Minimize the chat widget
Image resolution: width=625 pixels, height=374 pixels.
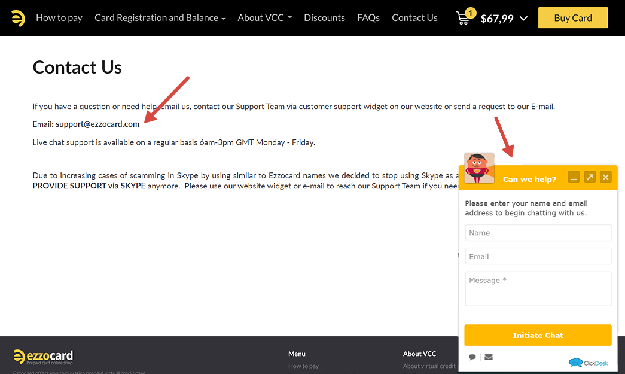(x=574, y=177)
